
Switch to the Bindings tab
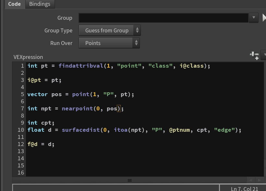click(40, 4)
